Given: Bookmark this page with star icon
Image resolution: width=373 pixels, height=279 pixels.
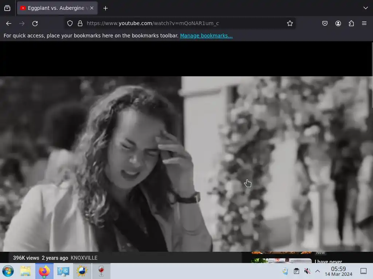Looking at the screenshot, I should click(x=290, y=23).
